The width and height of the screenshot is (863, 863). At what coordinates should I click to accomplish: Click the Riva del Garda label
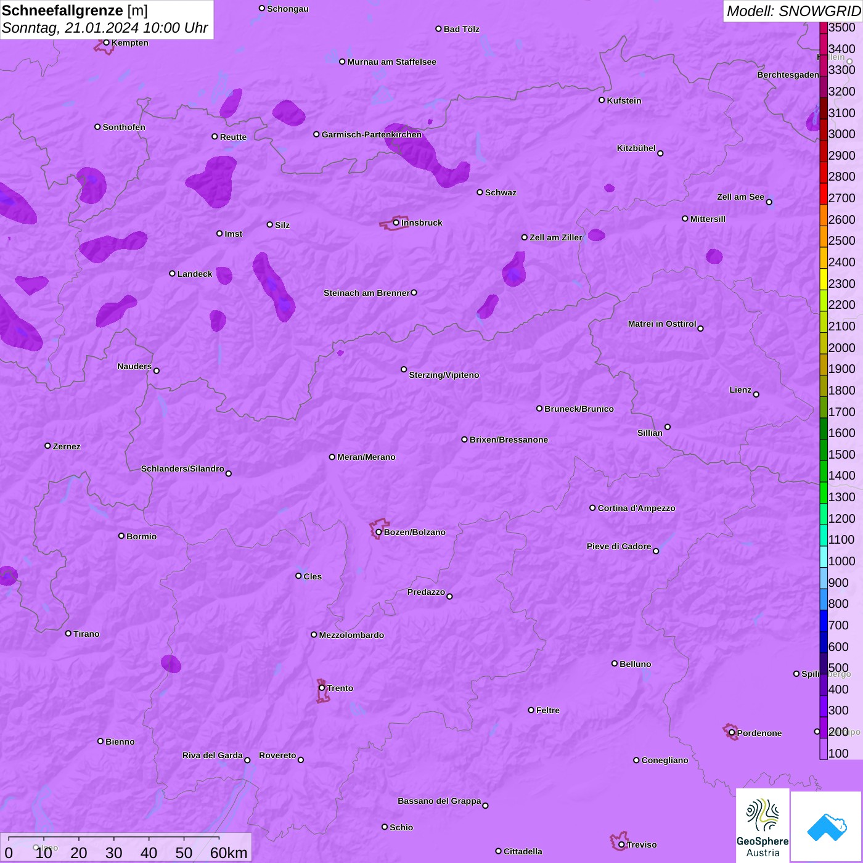[x=213, y=755]
